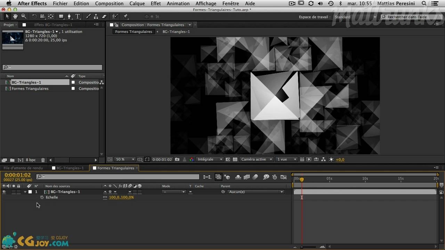Enable frame blending for timeline

click(x=247, y=177)
